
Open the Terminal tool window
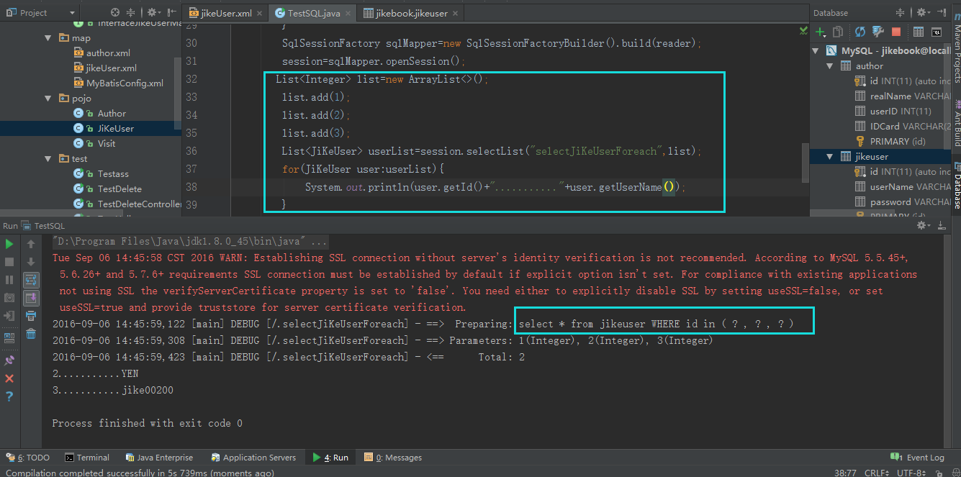coord(87,458)
